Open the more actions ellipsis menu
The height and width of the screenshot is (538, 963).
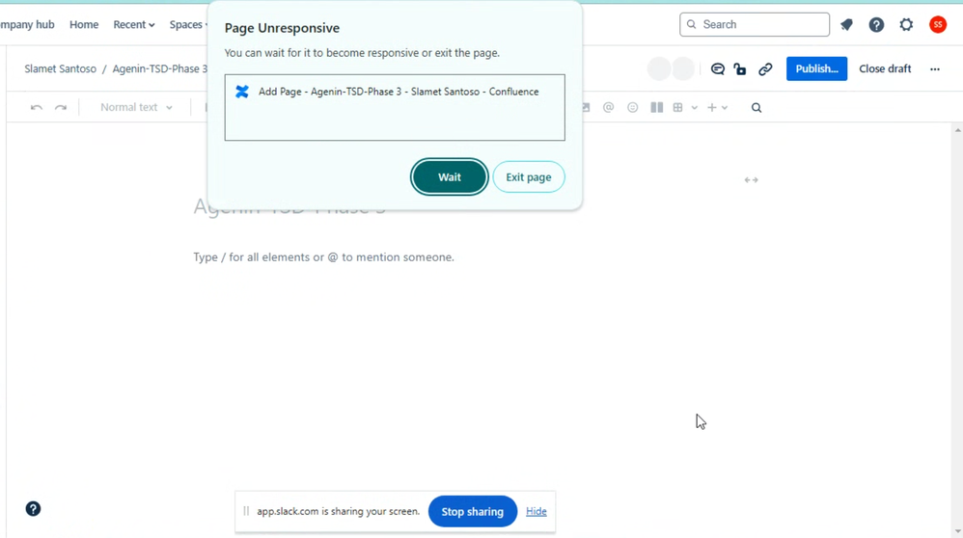934,68
